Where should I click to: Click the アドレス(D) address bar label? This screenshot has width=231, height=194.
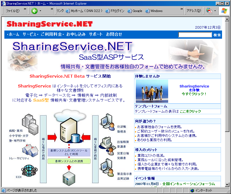tap(194, 11)
